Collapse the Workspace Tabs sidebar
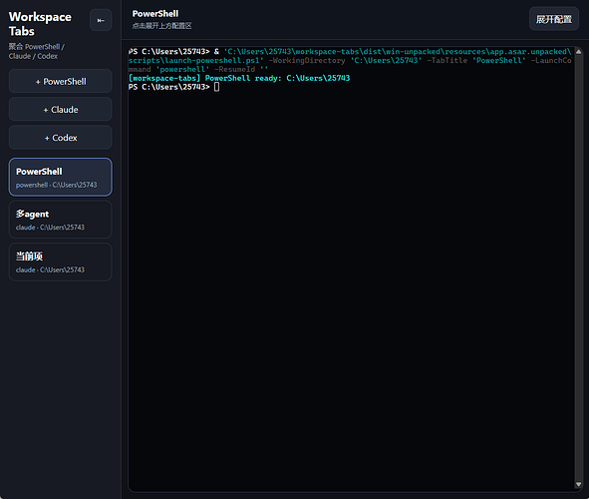 101,20
